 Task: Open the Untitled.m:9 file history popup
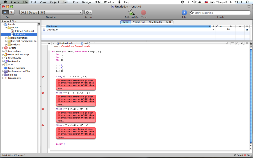[x=67, y=43]
